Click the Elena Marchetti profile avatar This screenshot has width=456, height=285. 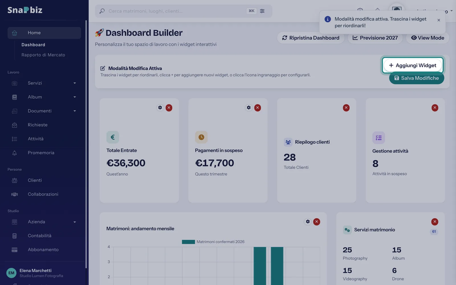(11, 273)
